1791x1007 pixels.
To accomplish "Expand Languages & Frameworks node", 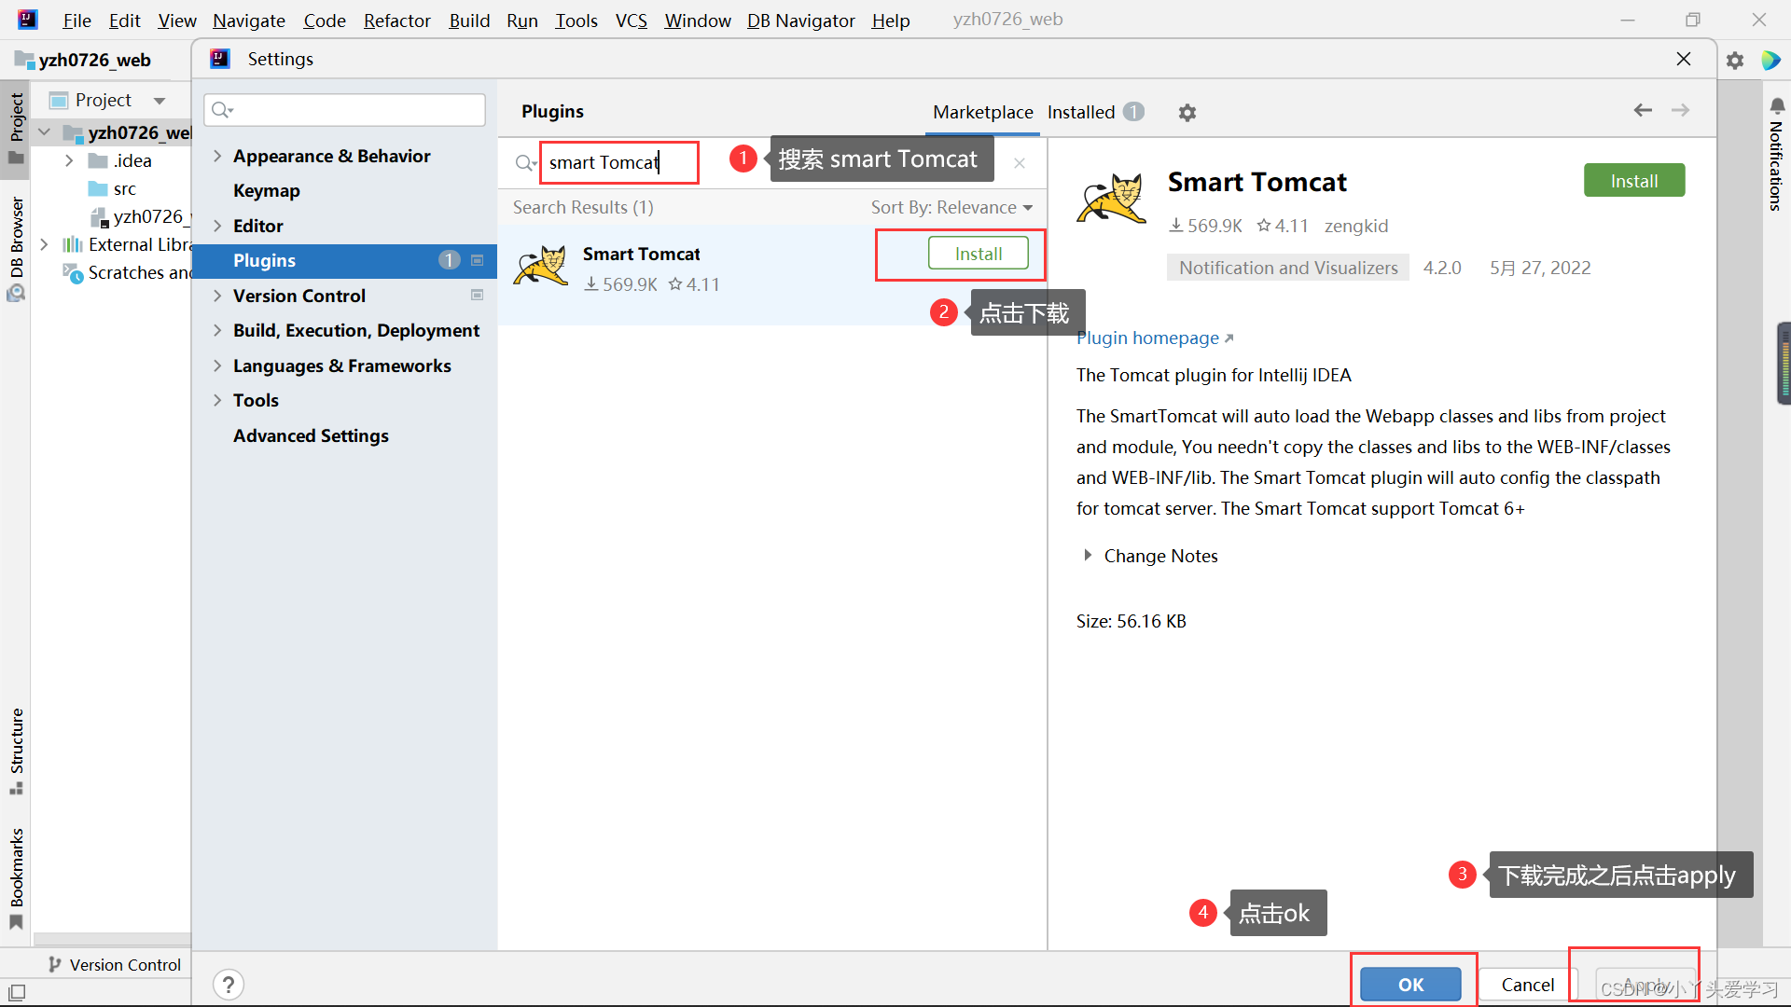I will click(217, 366).
